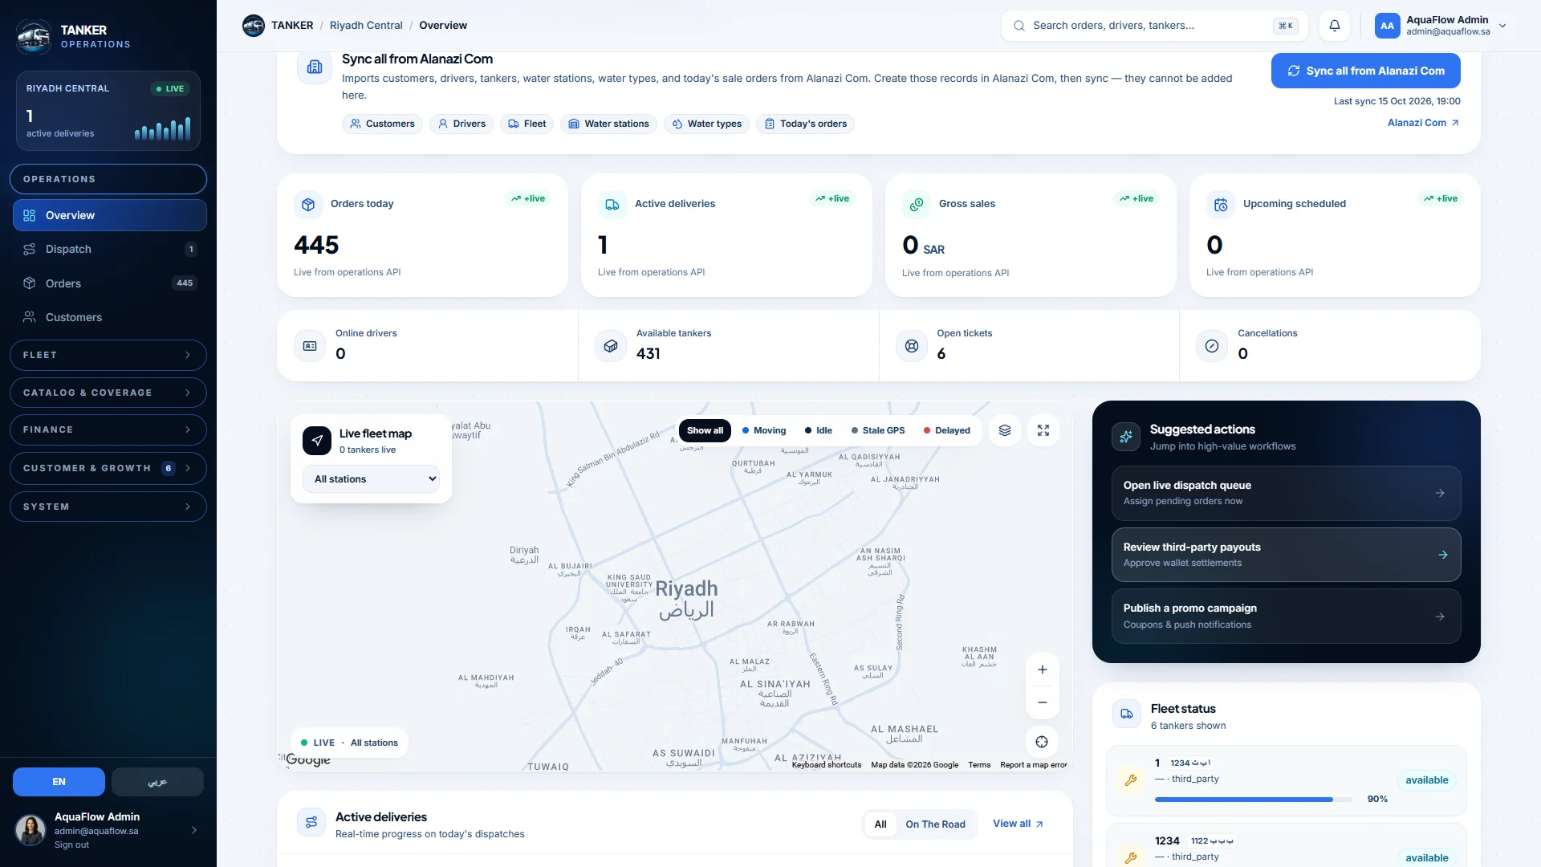This screenshot has width=1541, height=867.
Task: Open AquaFlow Admin account menu in header
Action: pos(1441,26)
